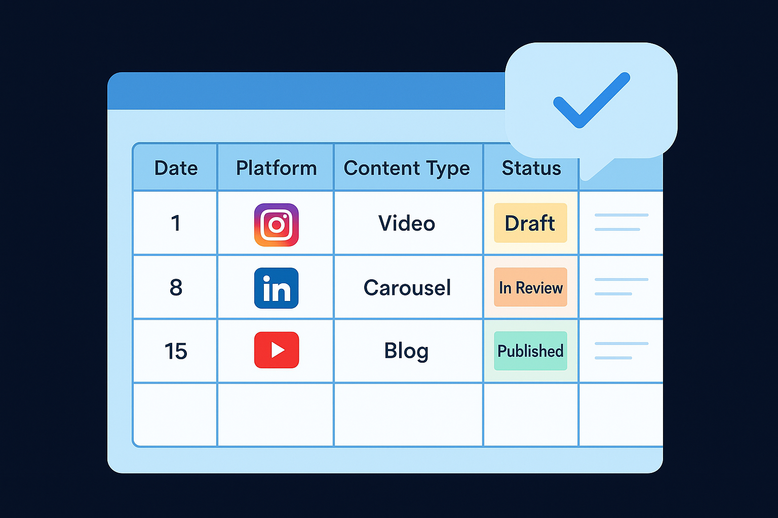Select the date cell showing 8
The height and width of the screenshot is (518, 778).
175,287
